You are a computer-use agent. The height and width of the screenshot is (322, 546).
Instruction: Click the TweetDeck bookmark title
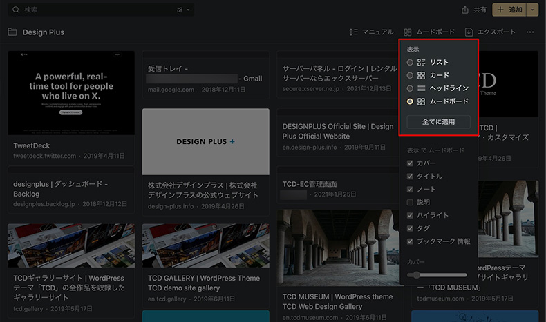click(x=31, y=146)
